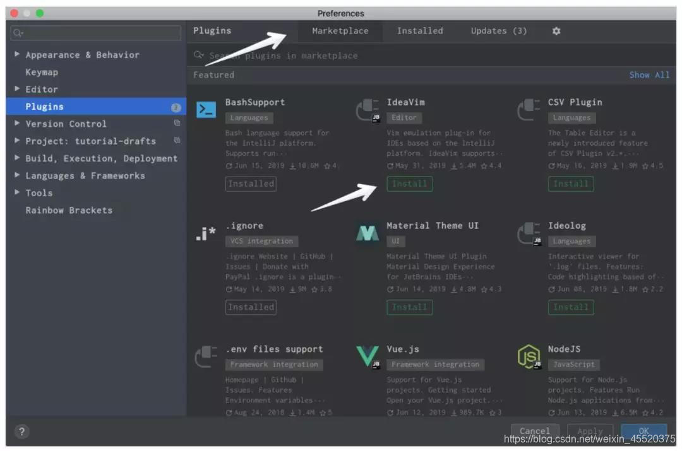Screen dimensions: 682x451
Task: Click the NodeJS plugin icon
Action: 529,357
